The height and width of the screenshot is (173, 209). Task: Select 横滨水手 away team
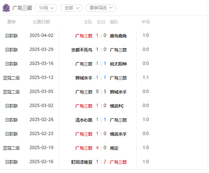(x=118, y=134)
